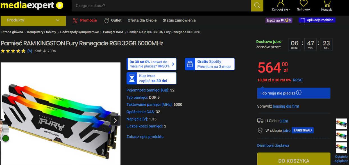Click 'Typ pamięci' spec label

pos(137,97)
